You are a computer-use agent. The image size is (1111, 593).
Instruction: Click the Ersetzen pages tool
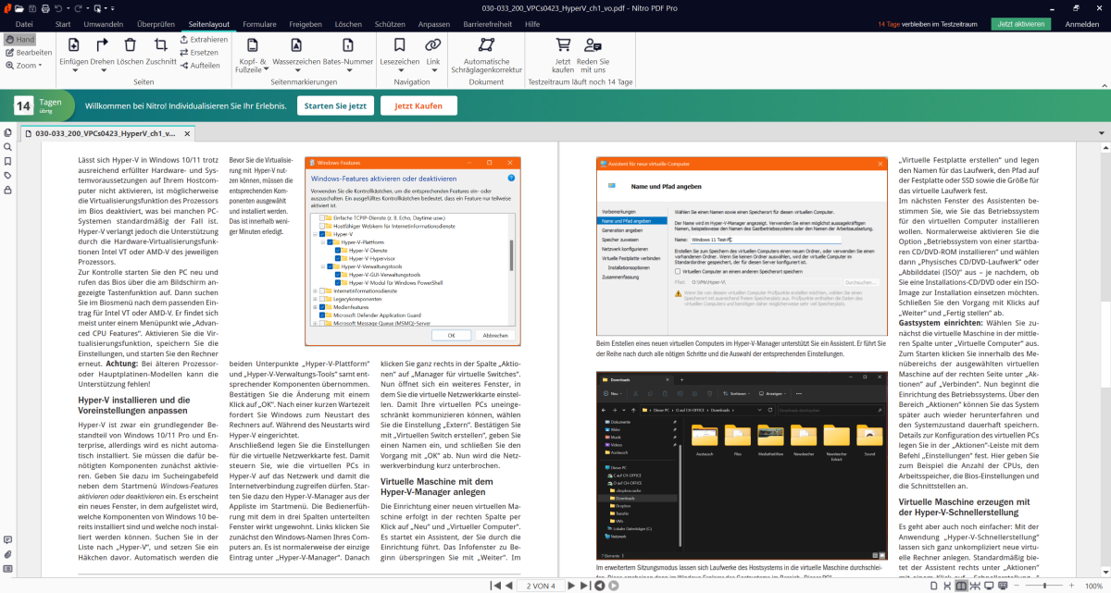pos(199,53)
